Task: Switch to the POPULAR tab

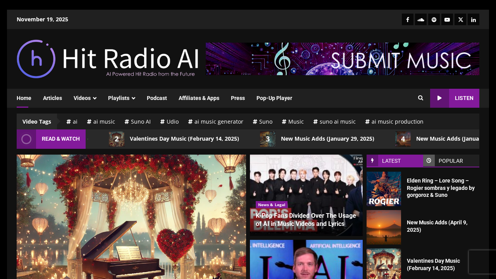Action: pos(450,160)
